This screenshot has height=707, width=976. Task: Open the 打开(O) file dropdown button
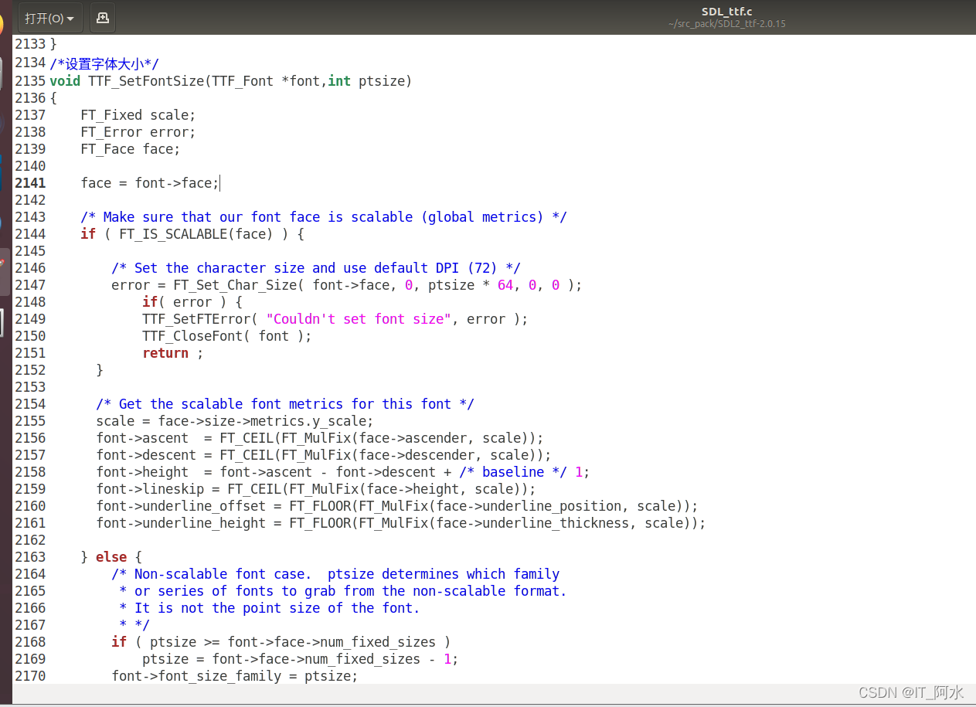click(50, 17)
